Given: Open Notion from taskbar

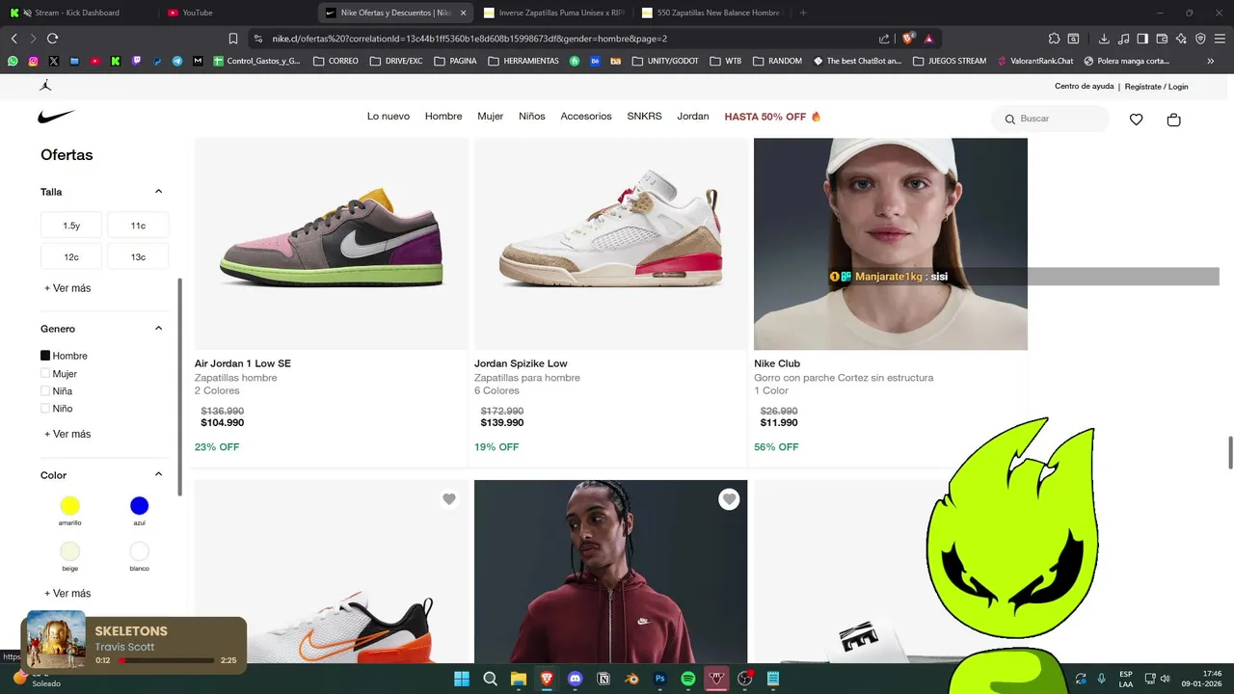Looking at the screenshot, I should coord(604,679).
